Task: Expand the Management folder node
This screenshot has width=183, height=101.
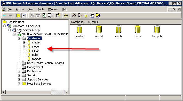Action: (x=19, y=67)
